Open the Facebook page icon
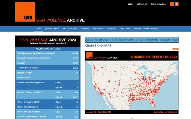The image size is (191, 119). 172,4
